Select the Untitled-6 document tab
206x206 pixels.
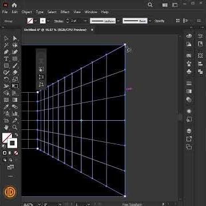[56, 30]
